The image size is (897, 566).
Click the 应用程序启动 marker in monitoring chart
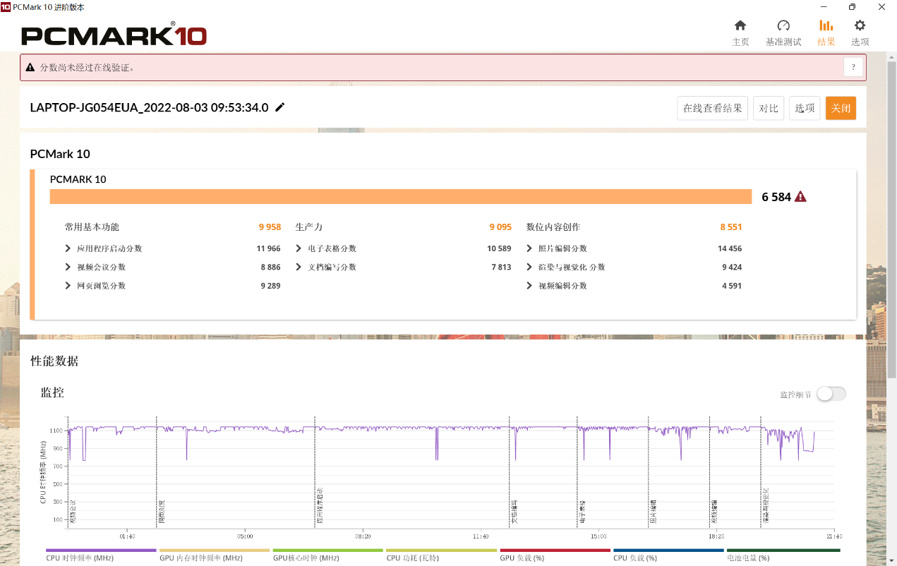click(x=320, y=505)
